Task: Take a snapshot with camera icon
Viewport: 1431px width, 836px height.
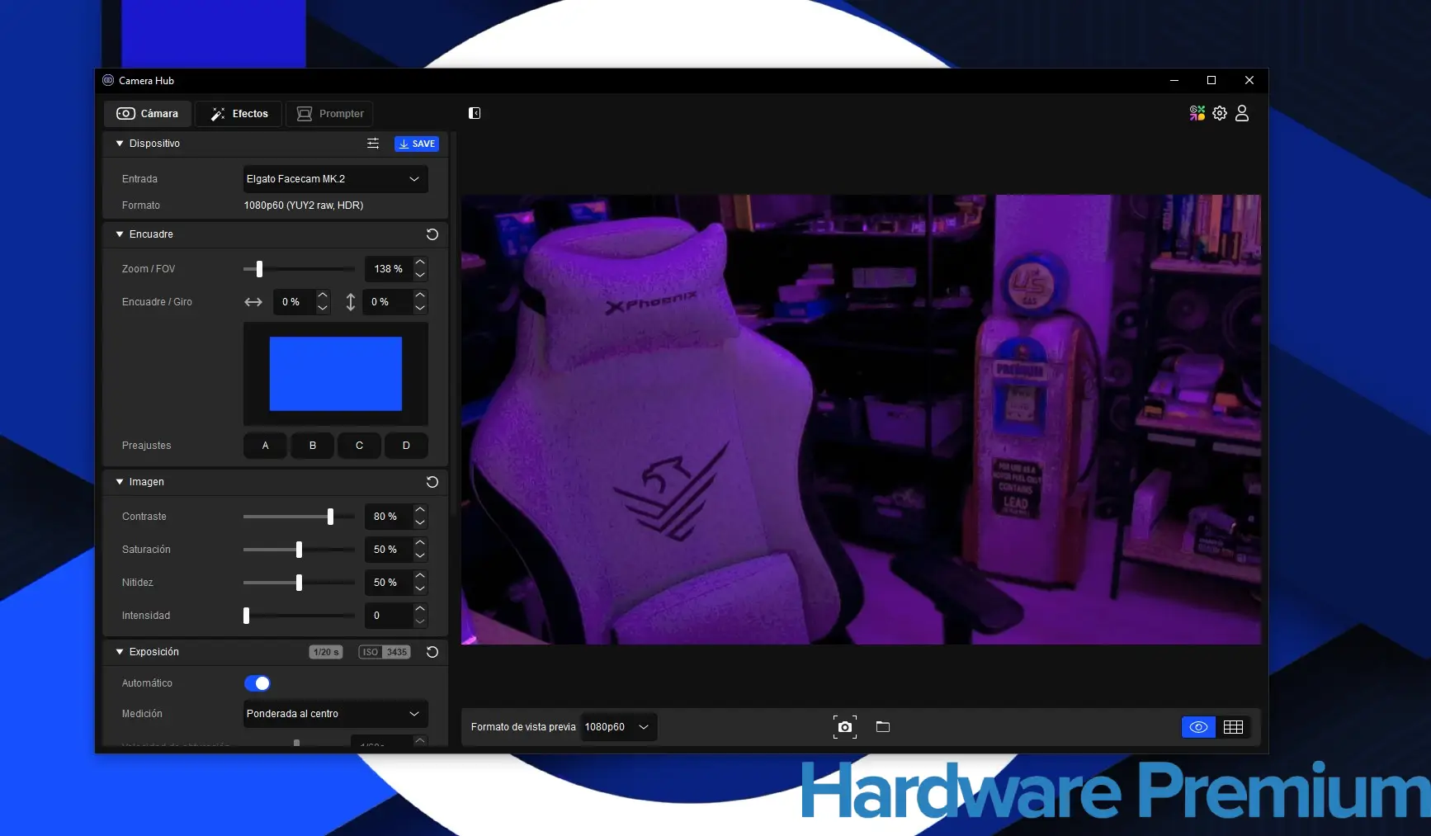Action: tap(845, 727)
